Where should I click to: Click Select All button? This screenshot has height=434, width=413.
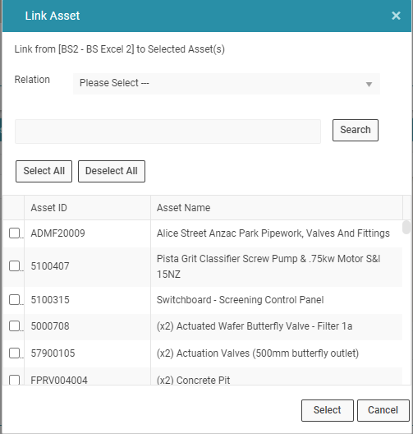(44, 171)
